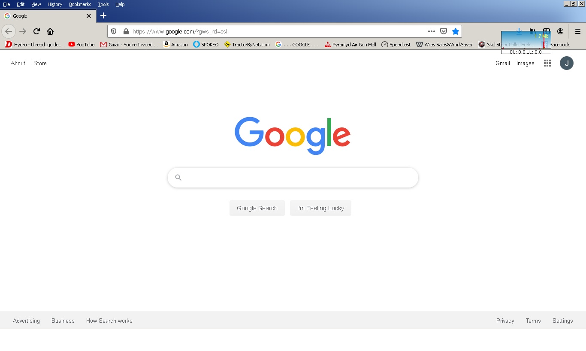The width and height of the screenshot is (586, 351).
Task: Open the Images link
Action: point(525,63)
